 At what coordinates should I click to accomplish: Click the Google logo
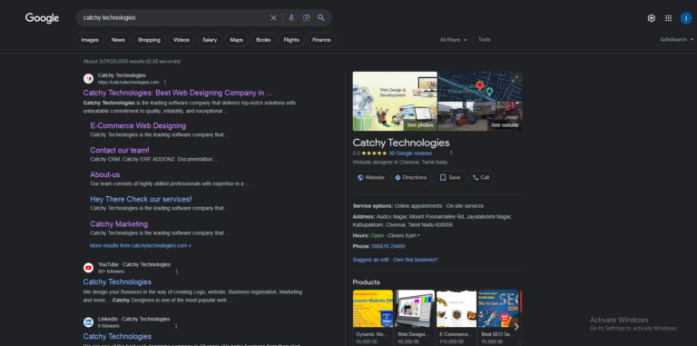[43, 18]
